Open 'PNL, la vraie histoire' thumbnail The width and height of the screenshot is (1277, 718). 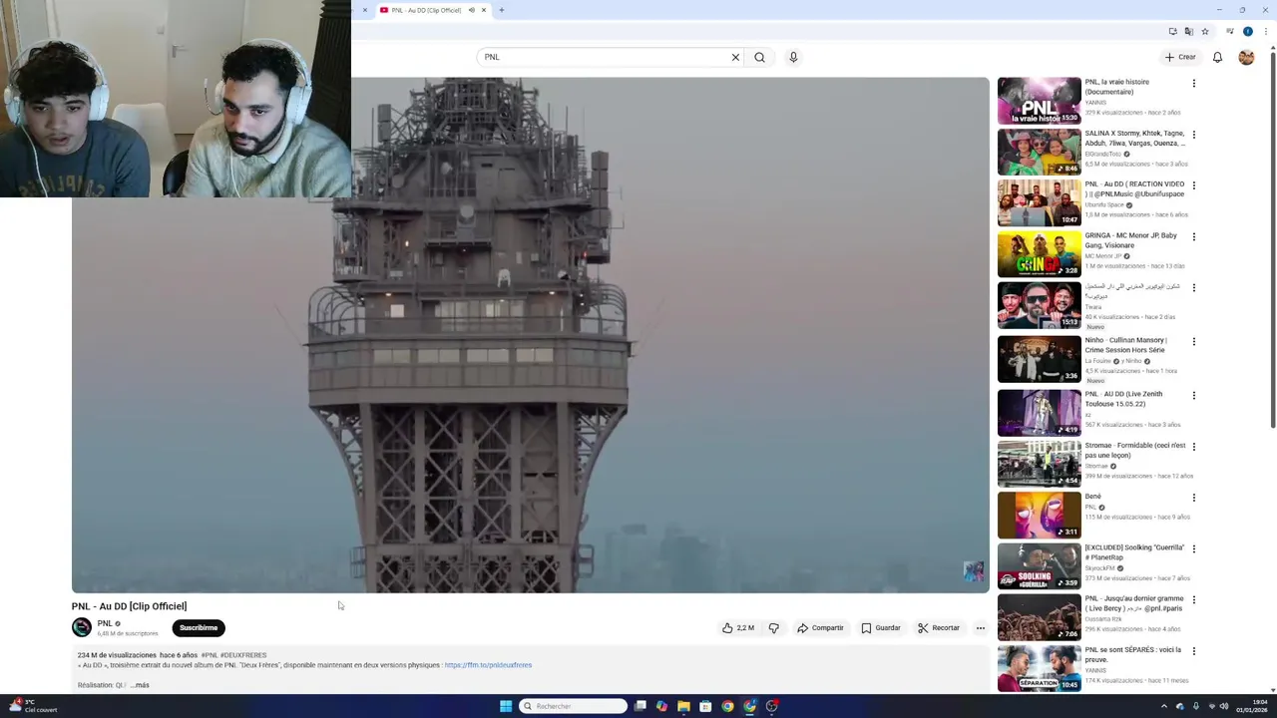point(1040,101)
